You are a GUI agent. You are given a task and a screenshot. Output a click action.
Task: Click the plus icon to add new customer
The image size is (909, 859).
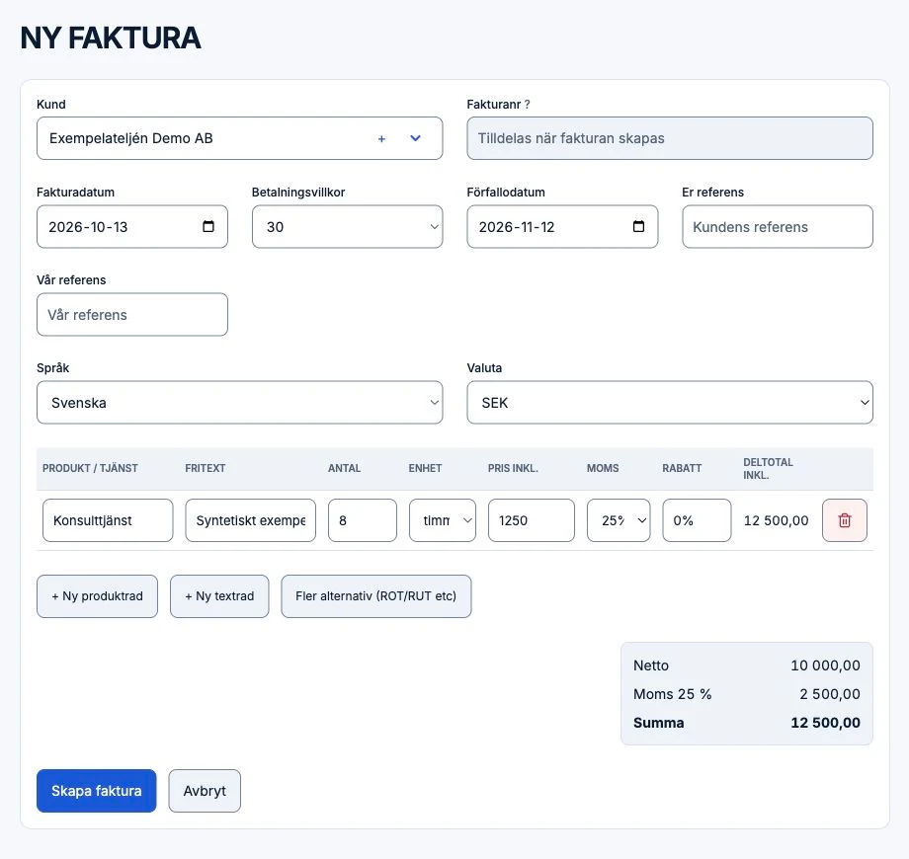point(381,139)
